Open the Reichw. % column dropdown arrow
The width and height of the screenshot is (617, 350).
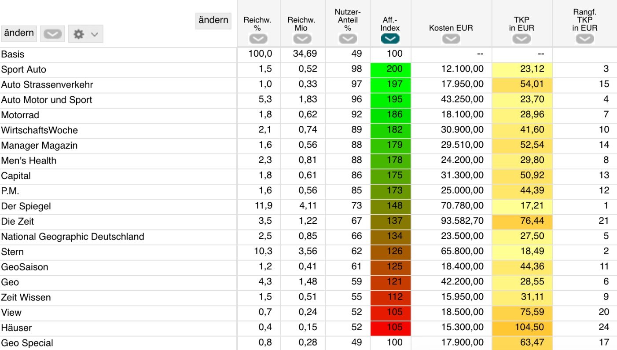click(257, 39)
